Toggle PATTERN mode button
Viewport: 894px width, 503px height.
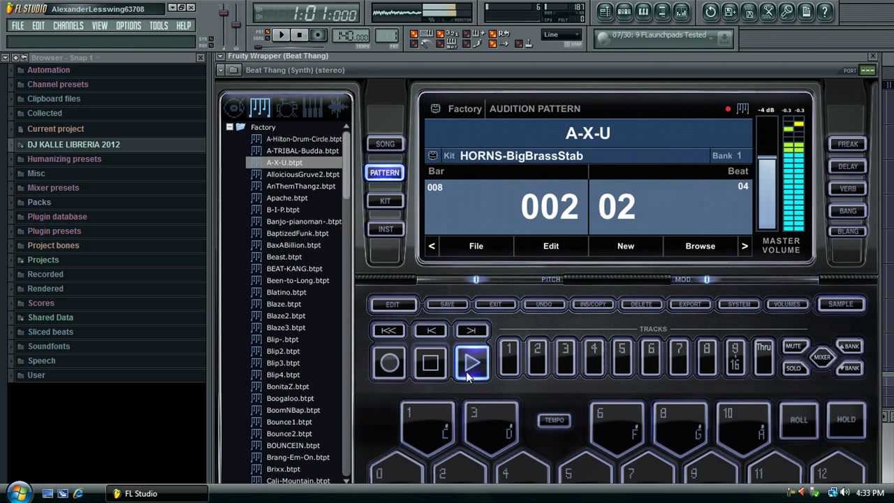pyautogui.click(x=385, y=173)
